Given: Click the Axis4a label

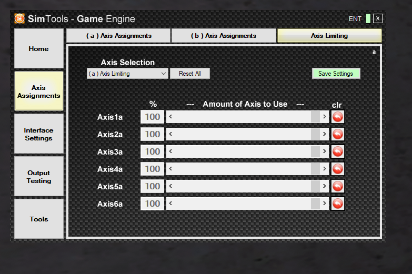Looking at the screenshot, I should (x=110, y=169).
